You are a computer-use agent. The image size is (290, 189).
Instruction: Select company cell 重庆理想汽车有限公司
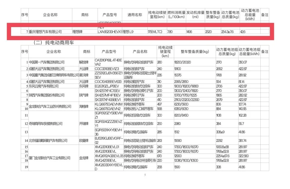coord(45,32)
